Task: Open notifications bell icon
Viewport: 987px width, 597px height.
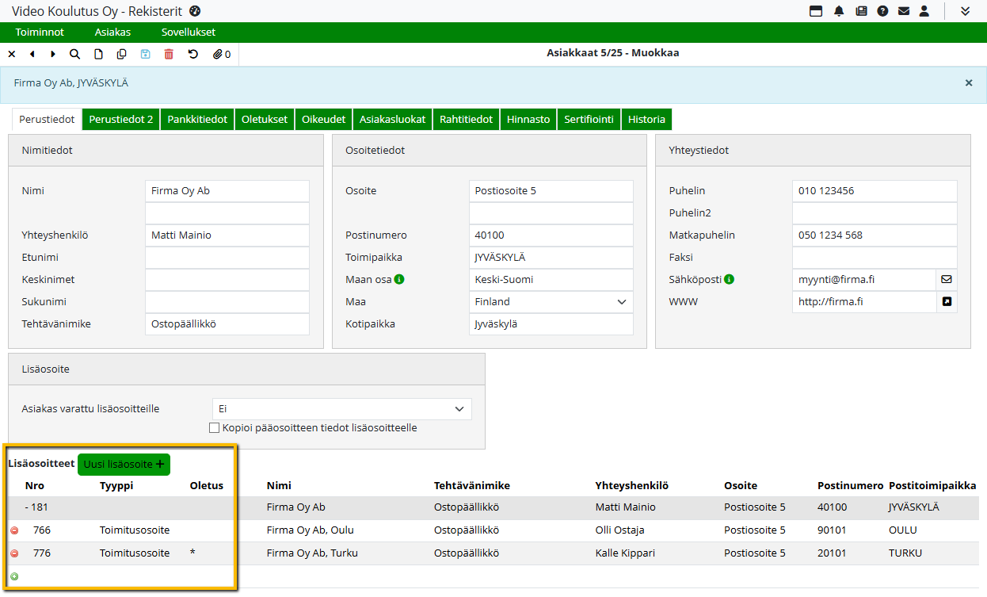Action: click(x=839, y=11)
